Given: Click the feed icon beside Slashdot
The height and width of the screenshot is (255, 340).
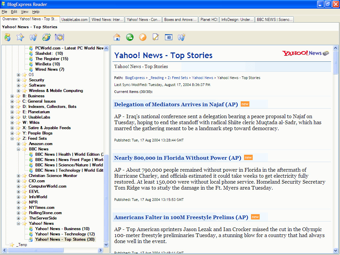Looking at the screenshot, I should coord(31,53).
